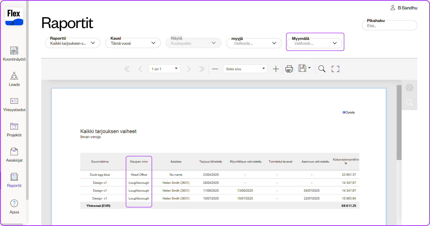Image resolution: width=430 pixels, height=226 pixels.
Task: Open report settings gear icon
Action: tap(409, 88)
